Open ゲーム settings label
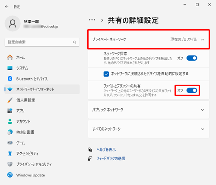 click(x=20, y=143)
